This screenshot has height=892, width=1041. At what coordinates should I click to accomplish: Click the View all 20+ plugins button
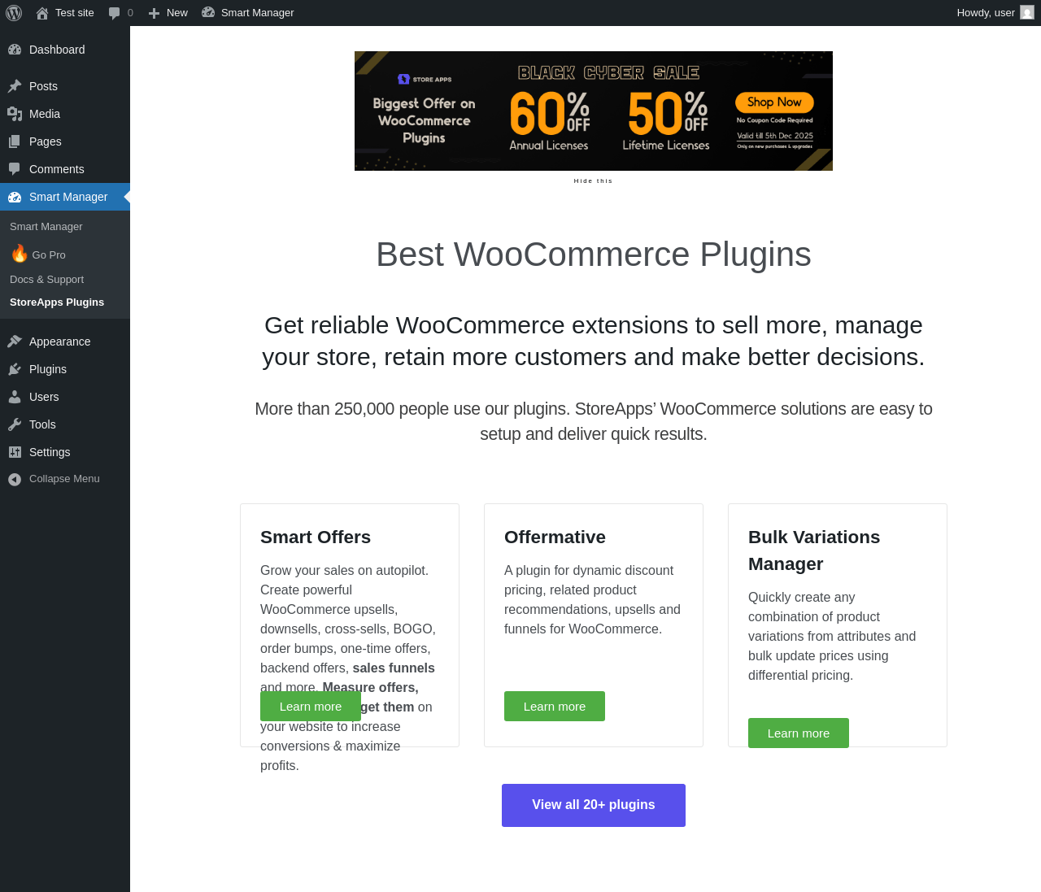pos(594,805)
